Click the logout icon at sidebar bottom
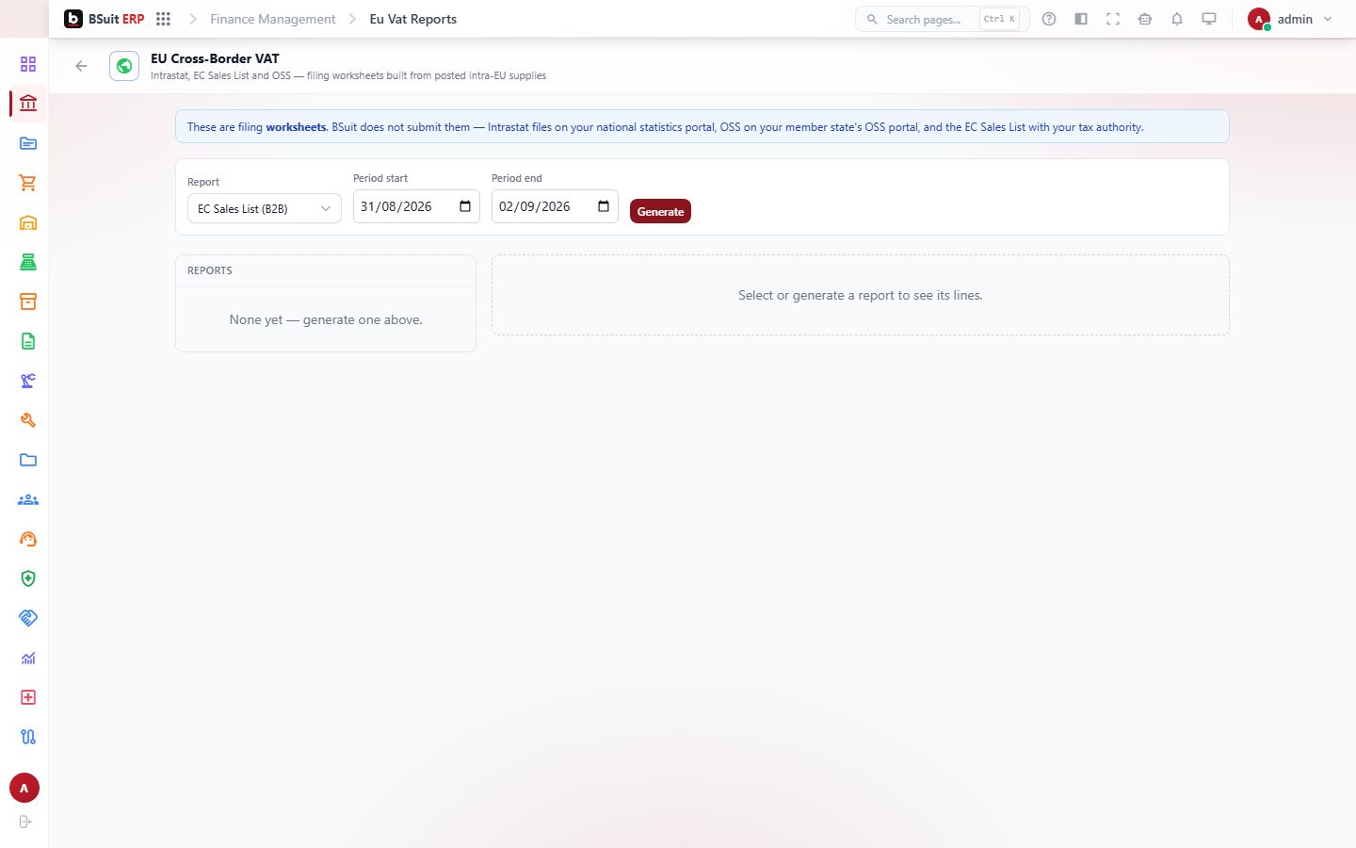Screen dimensions: 1356x848 [25, 822]
